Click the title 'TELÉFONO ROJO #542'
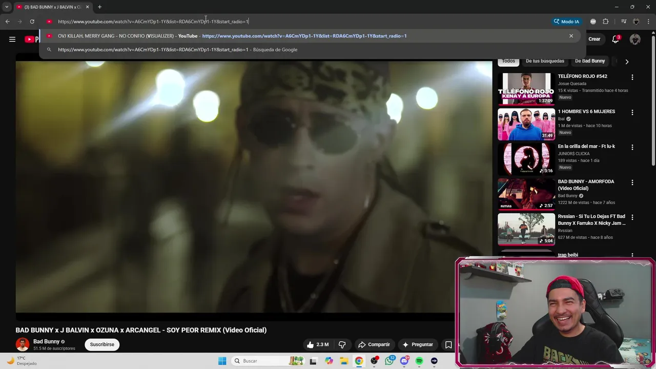 point(582,76)
